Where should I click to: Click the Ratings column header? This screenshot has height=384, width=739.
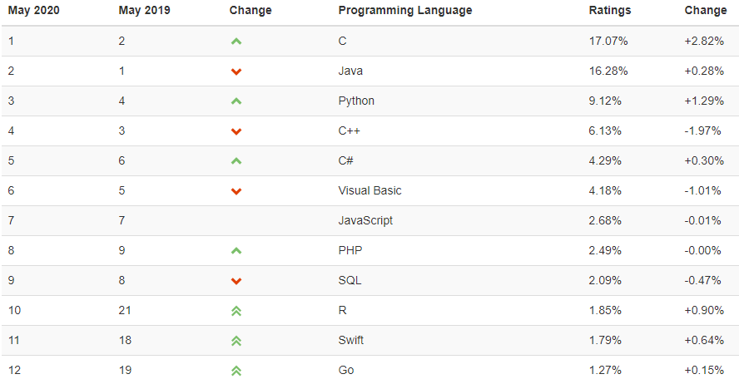[610, 11]
